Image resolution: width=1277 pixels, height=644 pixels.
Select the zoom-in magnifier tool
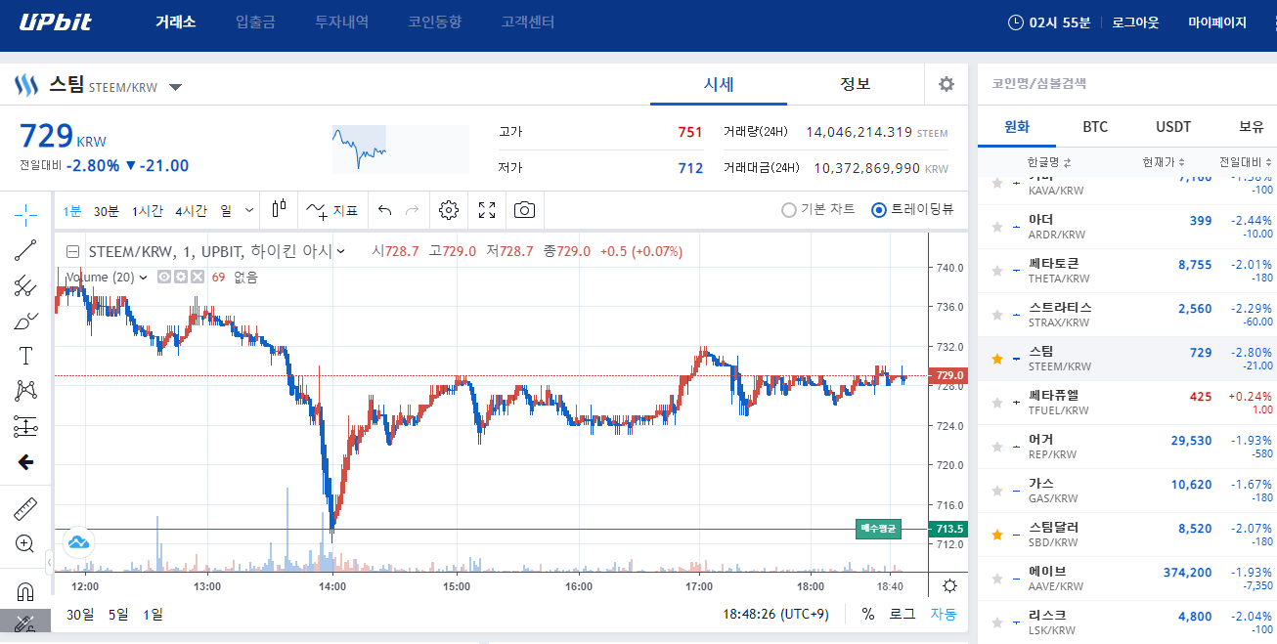(26, 543)
